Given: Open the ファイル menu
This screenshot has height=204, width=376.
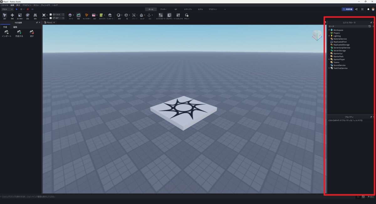Looking at the screenshot, I should (x=4, y=5).
